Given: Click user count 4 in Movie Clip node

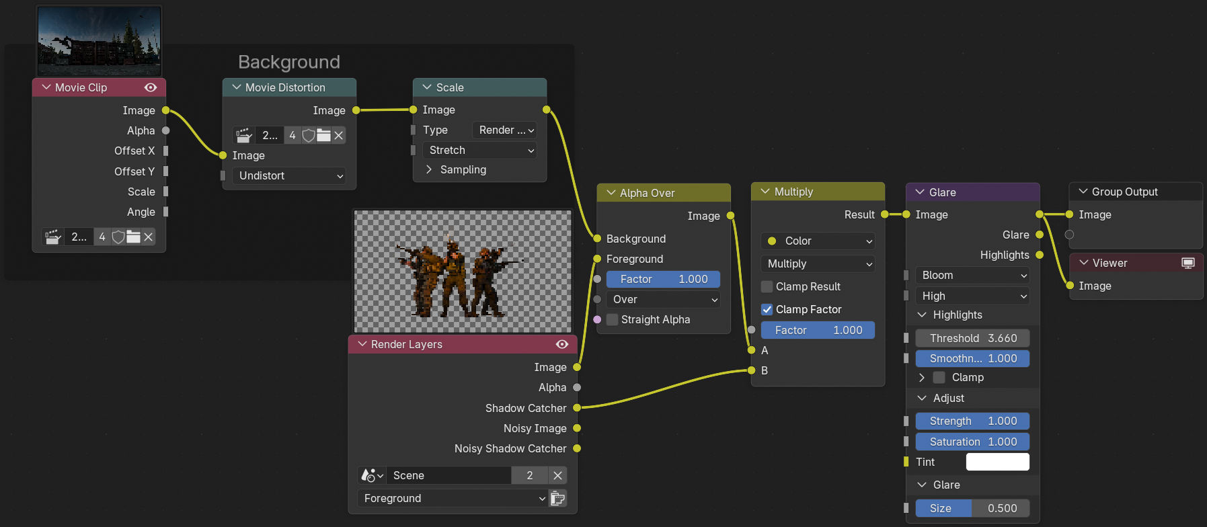Looking at the screenshot, I should 102,237.
